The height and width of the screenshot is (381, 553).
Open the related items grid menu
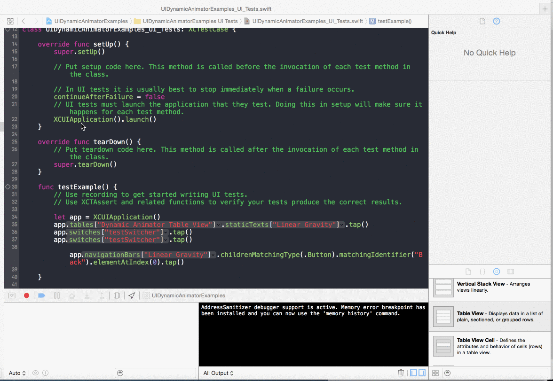[x=10, y=21]
